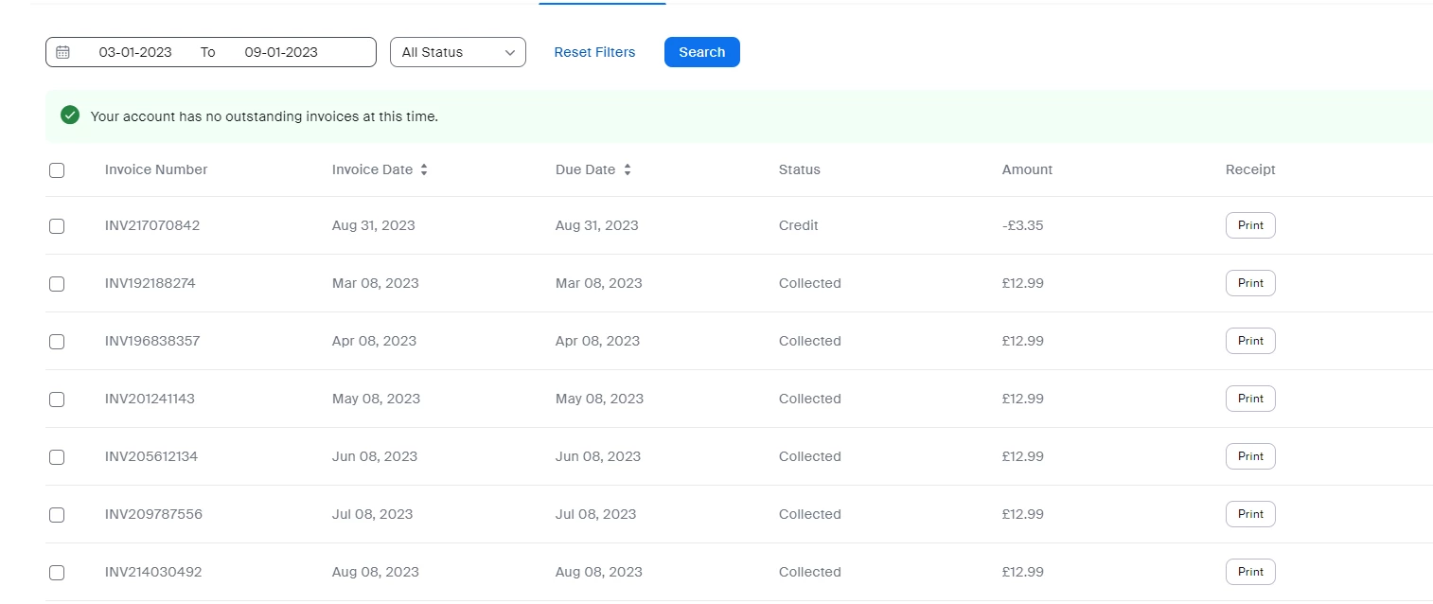Screen dimensions: 1433x604
Task: Click the Invoice Number column header
Action: (156, 169)
